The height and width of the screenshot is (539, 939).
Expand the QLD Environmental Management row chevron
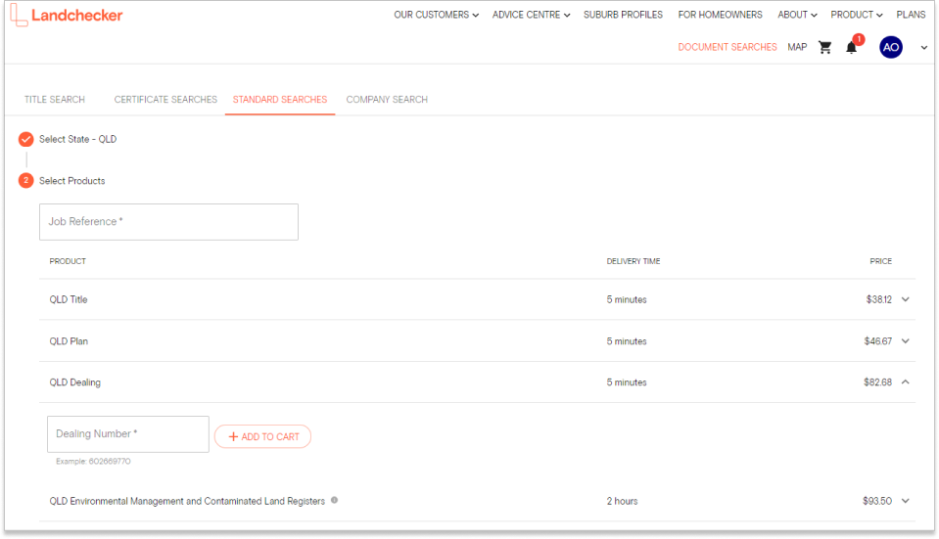(905, 501)
